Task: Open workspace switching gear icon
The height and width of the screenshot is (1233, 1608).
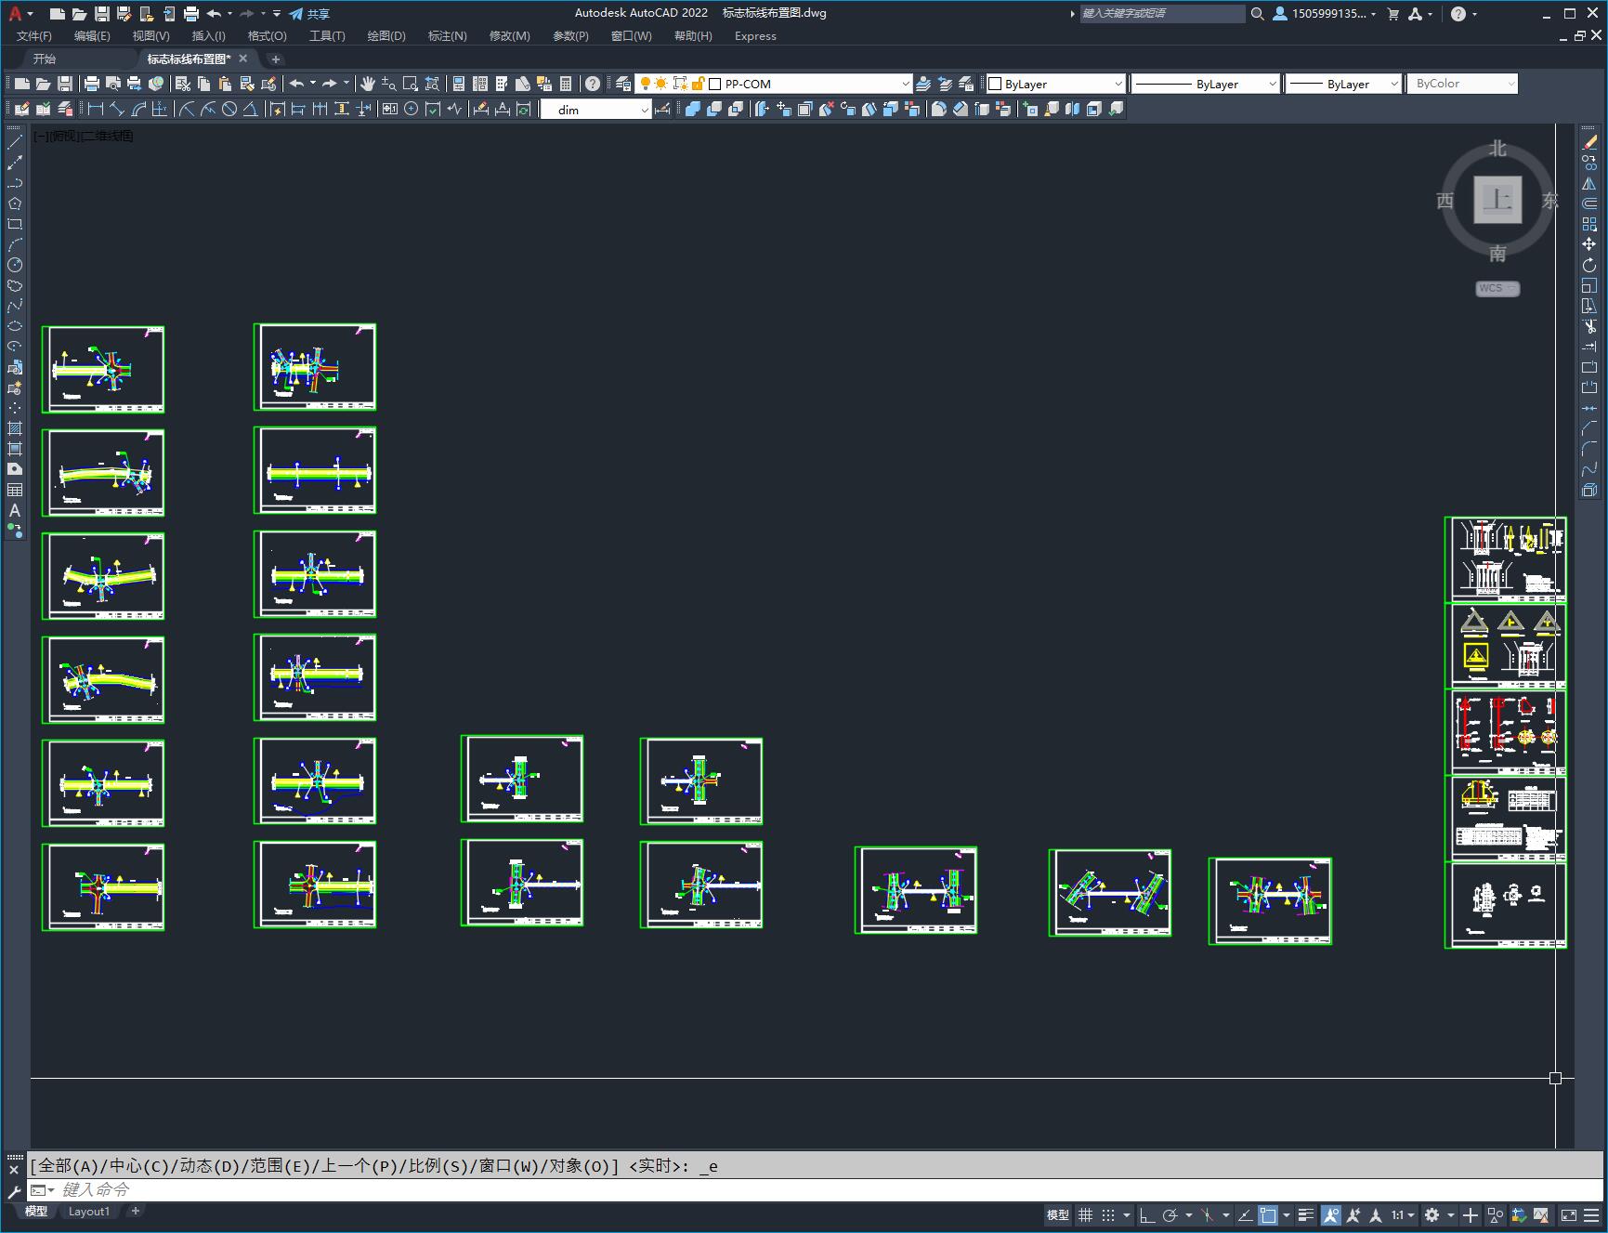Action: (1432, 1214)
